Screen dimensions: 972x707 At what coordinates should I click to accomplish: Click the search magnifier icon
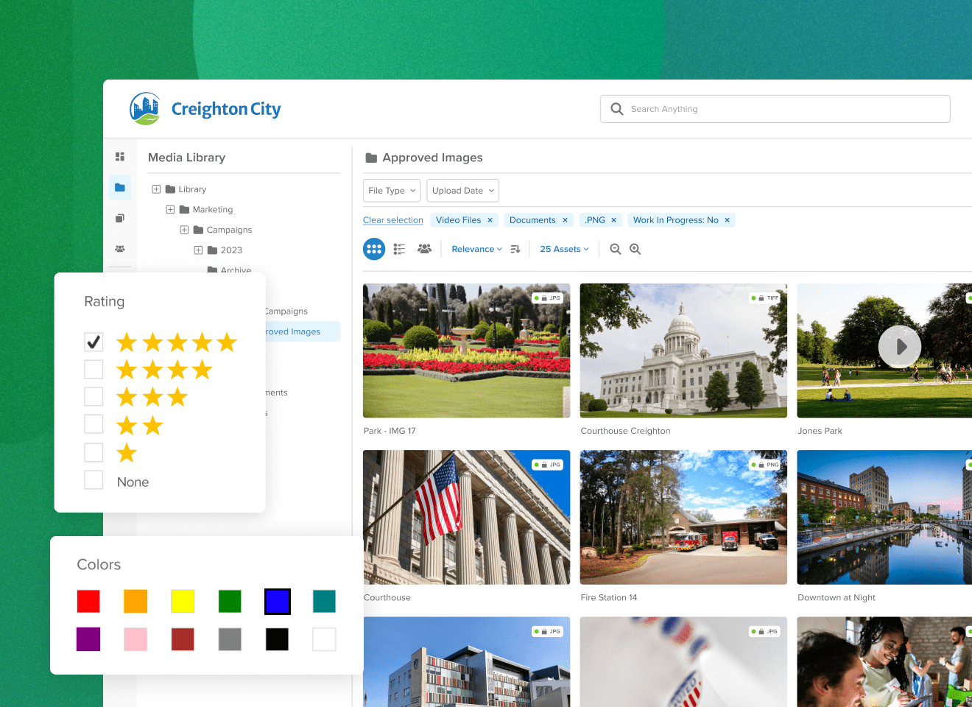click(617, 109)
